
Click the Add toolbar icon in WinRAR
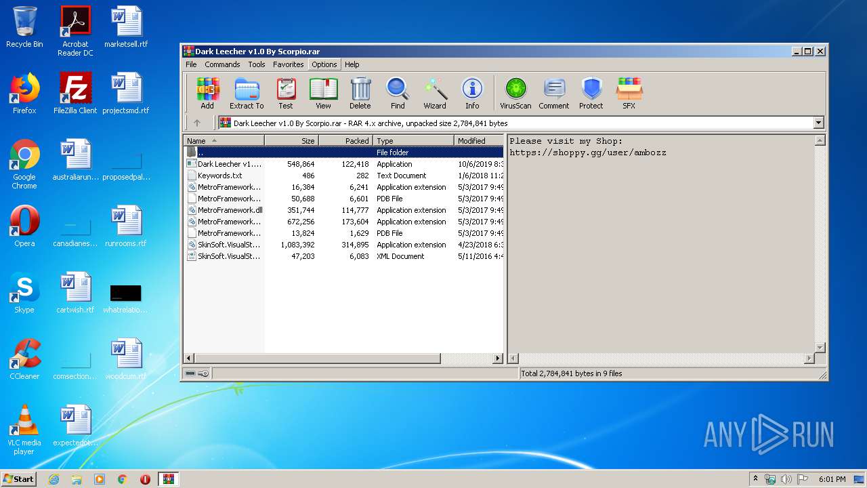pyautogui.click(x=207, y=93)
